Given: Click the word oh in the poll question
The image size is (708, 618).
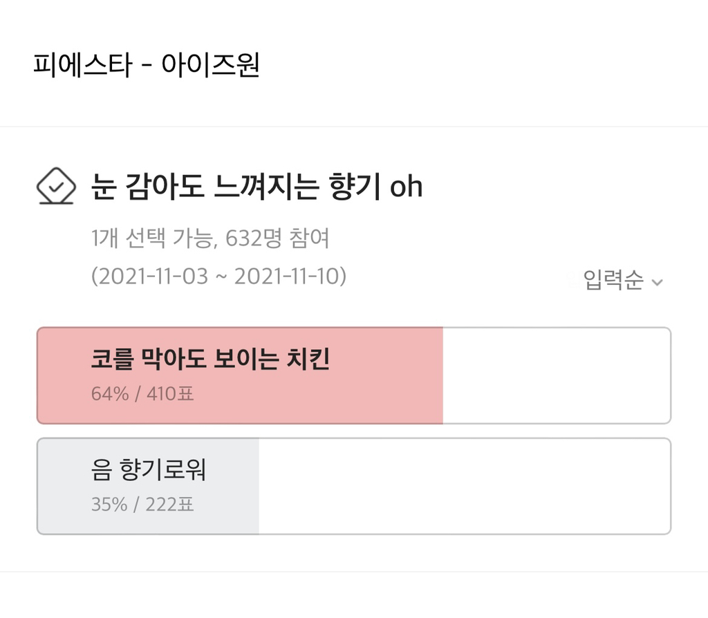Looking at the screenshot, I should [407, 187].
